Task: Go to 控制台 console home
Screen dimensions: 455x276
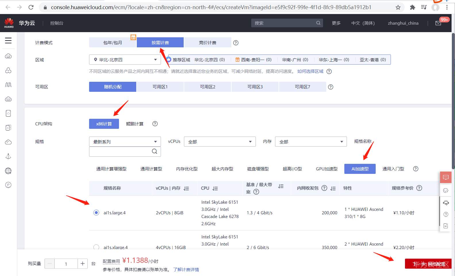Action: (57, 23)
